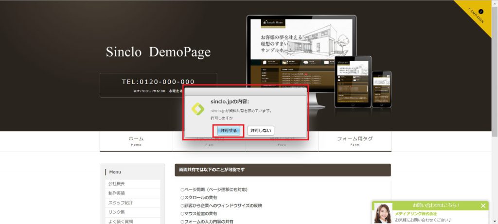
Task: Click the sinclo green logo icon in dialog
Action: coord(197,109)
